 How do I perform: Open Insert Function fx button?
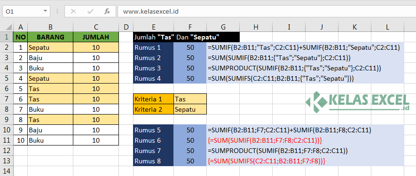107,11
